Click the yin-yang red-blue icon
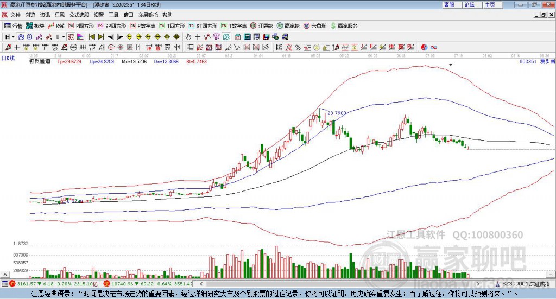This screenshot has height=299, width=556. coord(424,47)
